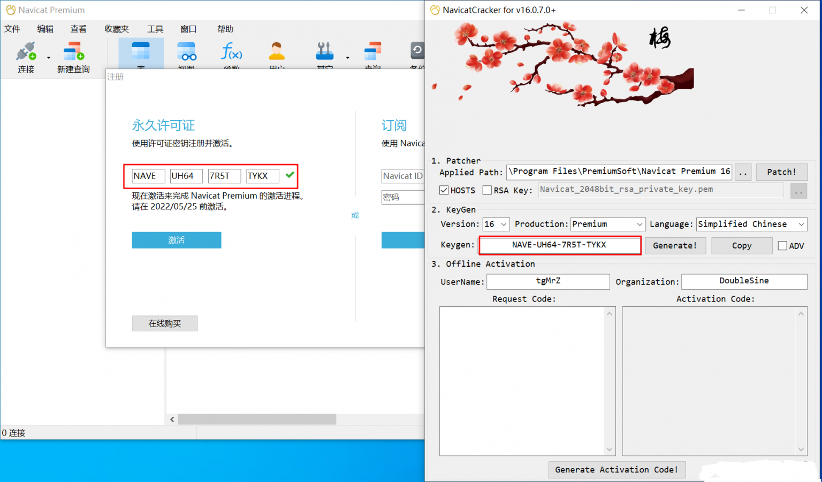Click the 激活 activate button
The height and width of the screenshot is (482, 822).
click(177, 240)
